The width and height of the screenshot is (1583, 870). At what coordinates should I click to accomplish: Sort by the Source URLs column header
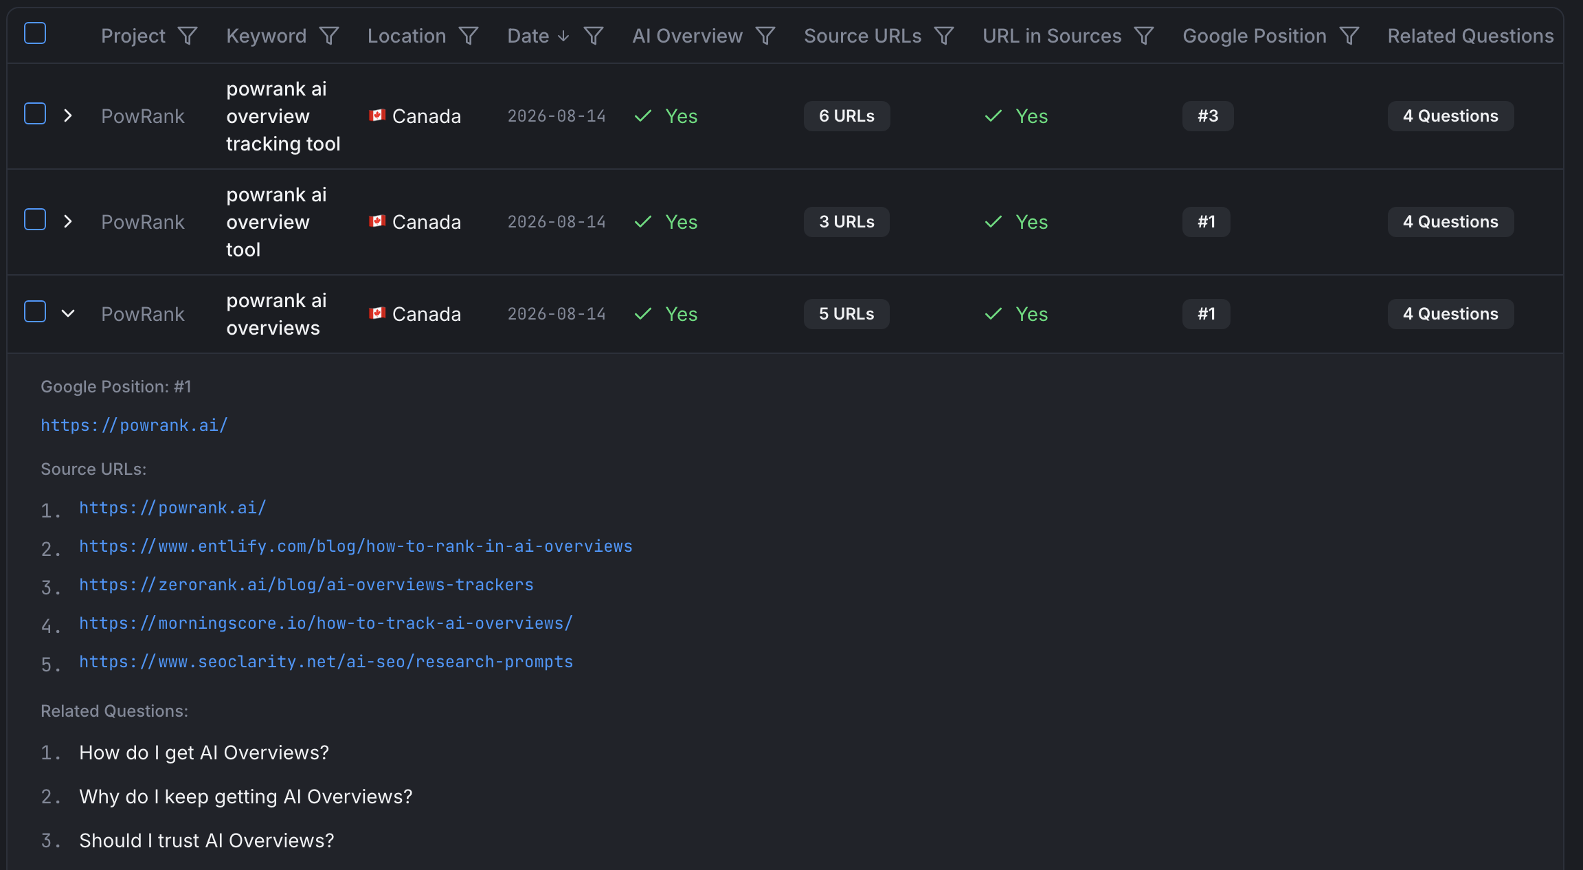863,36
